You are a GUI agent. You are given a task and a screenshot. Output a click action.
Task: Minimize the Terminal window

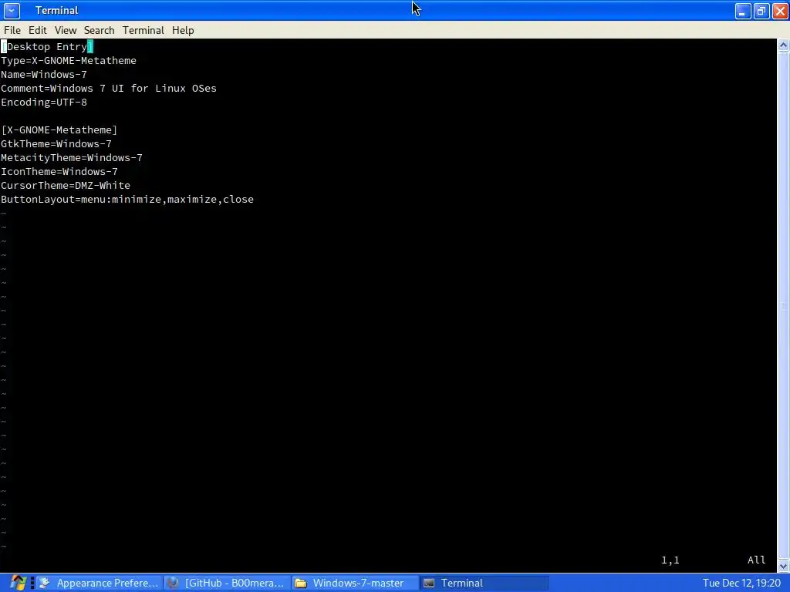click(x=743, y=11)
